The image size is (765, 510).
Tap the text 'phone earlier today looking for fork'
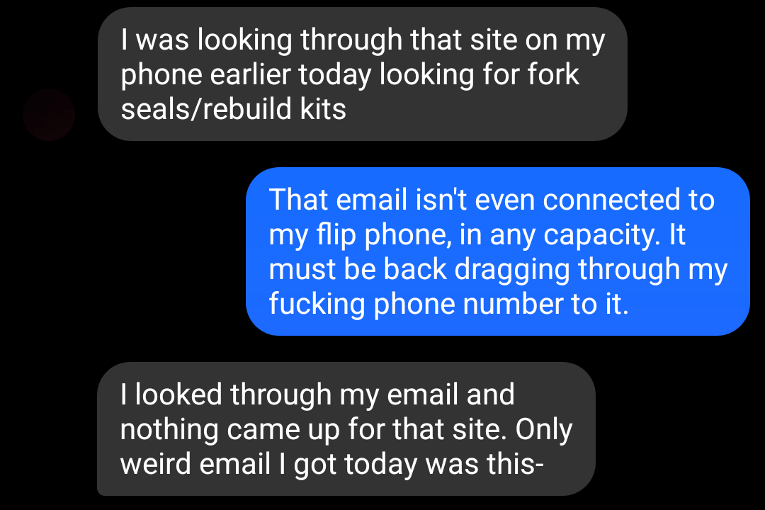(350, 75)
